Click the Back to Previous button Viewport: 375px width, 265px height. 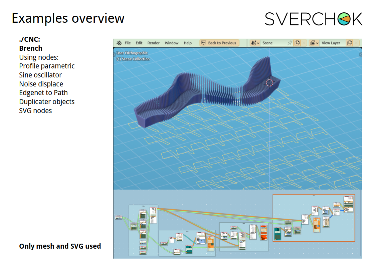point(219,43)
